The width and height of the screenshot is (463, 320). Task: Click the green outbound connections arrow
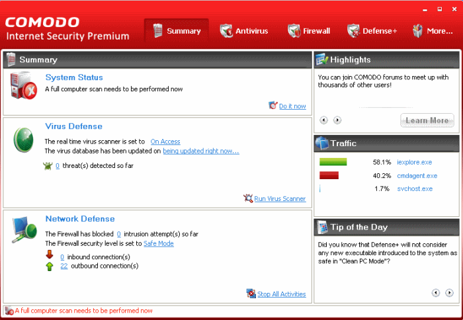click(x=50, y=266)
